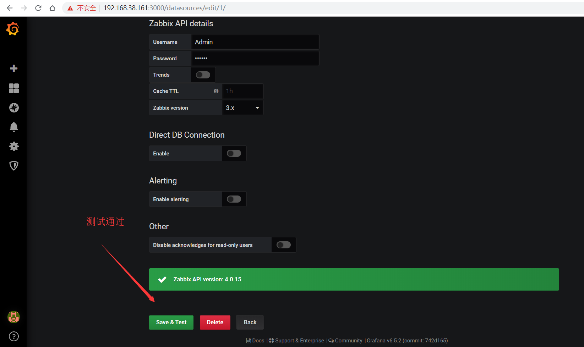
Task: Click the Cache TTL info icon
Action: 216,91
